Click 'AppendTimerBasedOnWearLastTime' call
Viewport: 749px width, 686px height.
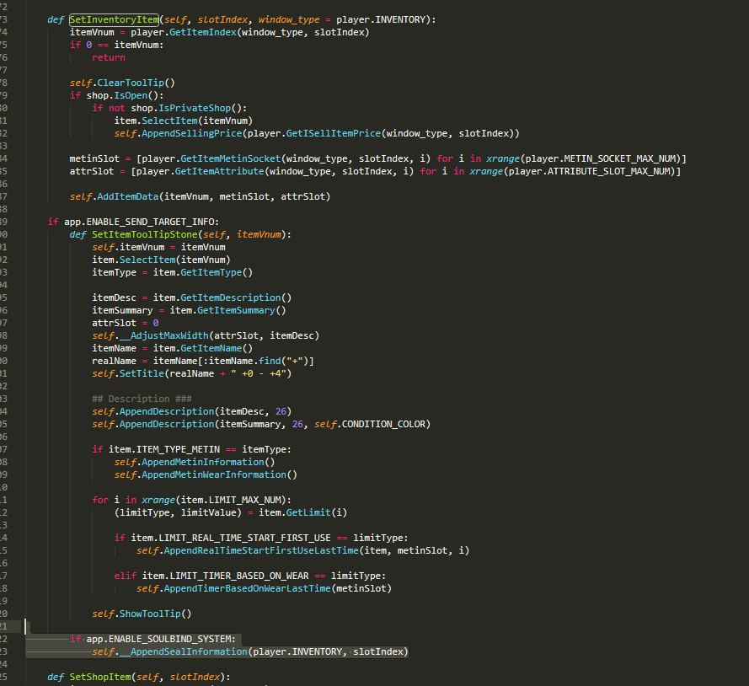click(x=247, y=588)
